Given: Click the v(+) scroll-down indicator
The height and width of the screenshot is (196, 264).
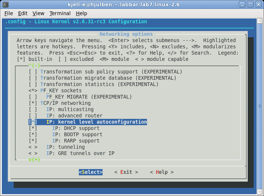Looking at the screenshot, I should coord(34,159).
